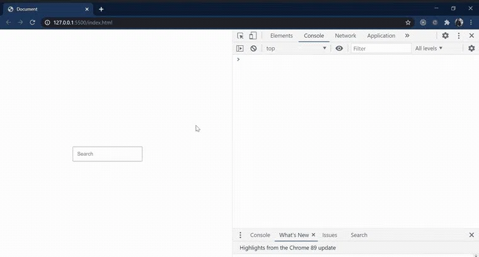View site information icon
This screenshot has width=479, height=257.
47,22
